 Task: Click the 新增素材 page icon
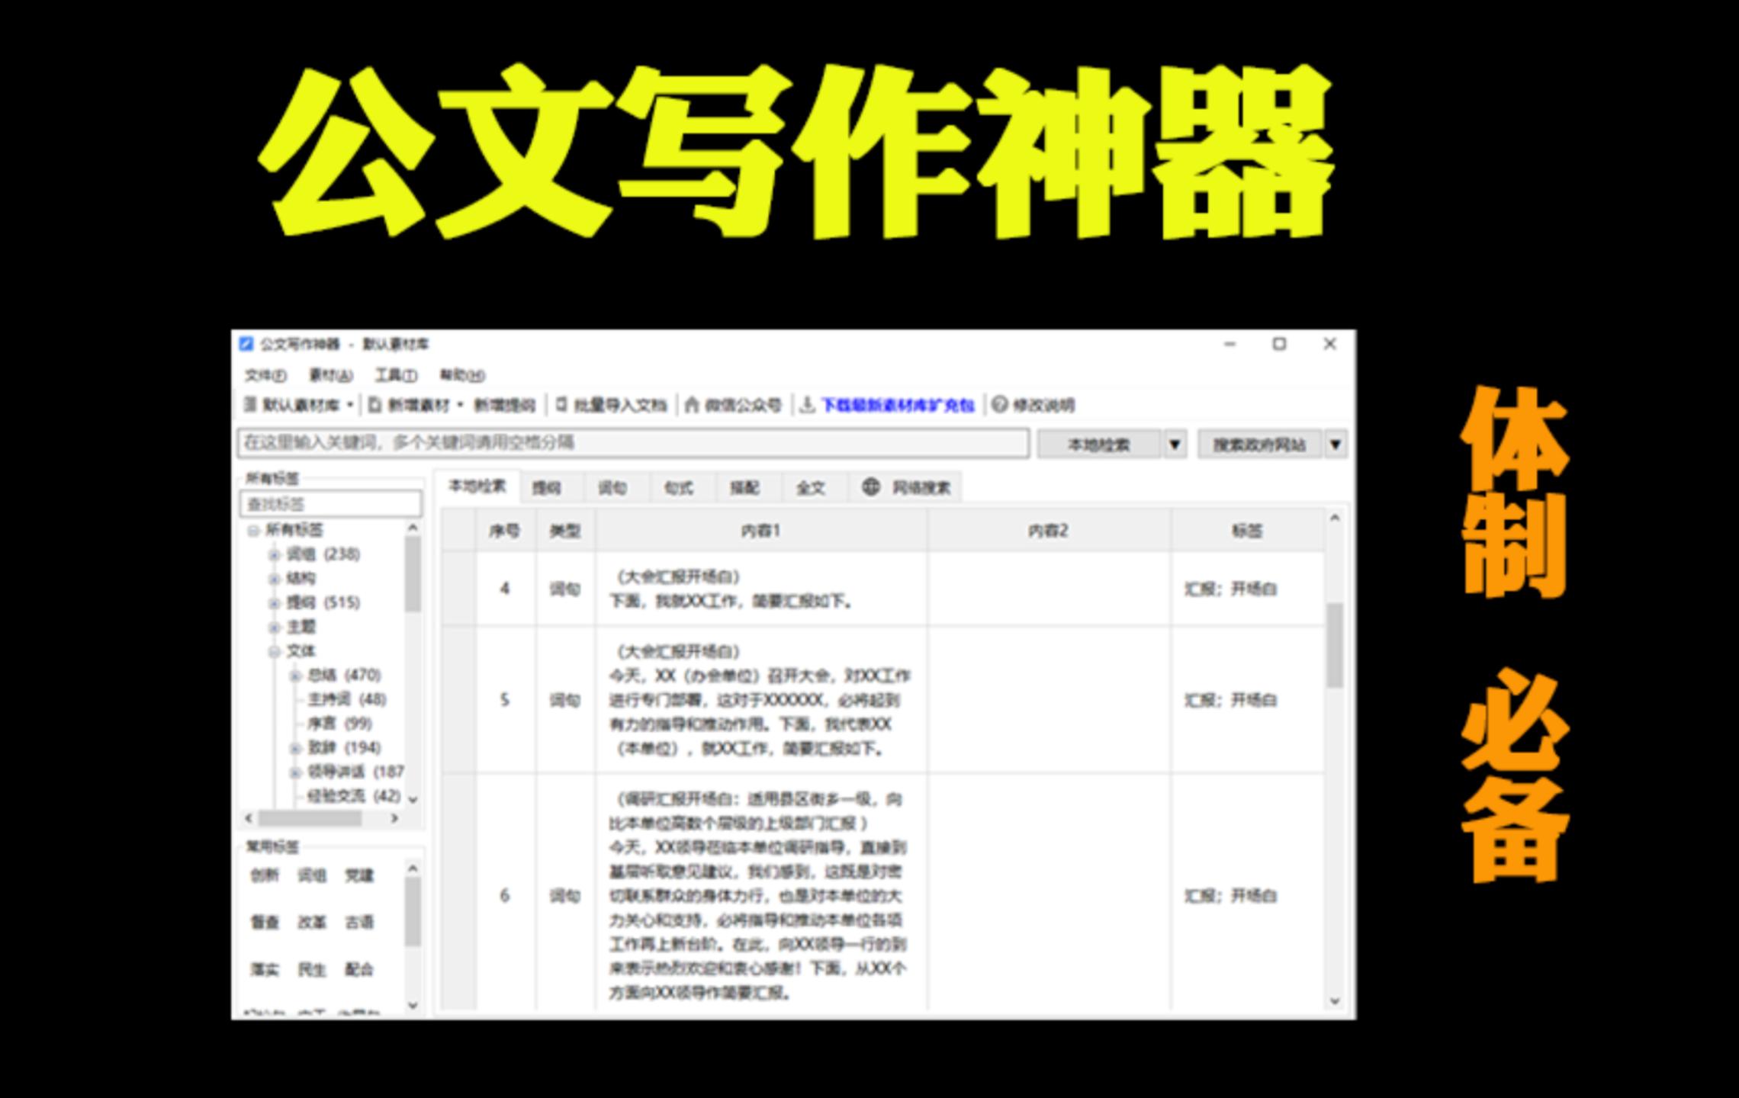click(x=374, y=404)
